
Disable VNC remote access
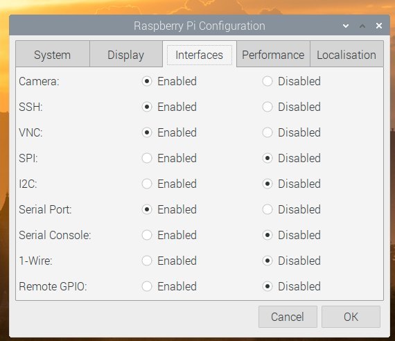tap(292, 132)
